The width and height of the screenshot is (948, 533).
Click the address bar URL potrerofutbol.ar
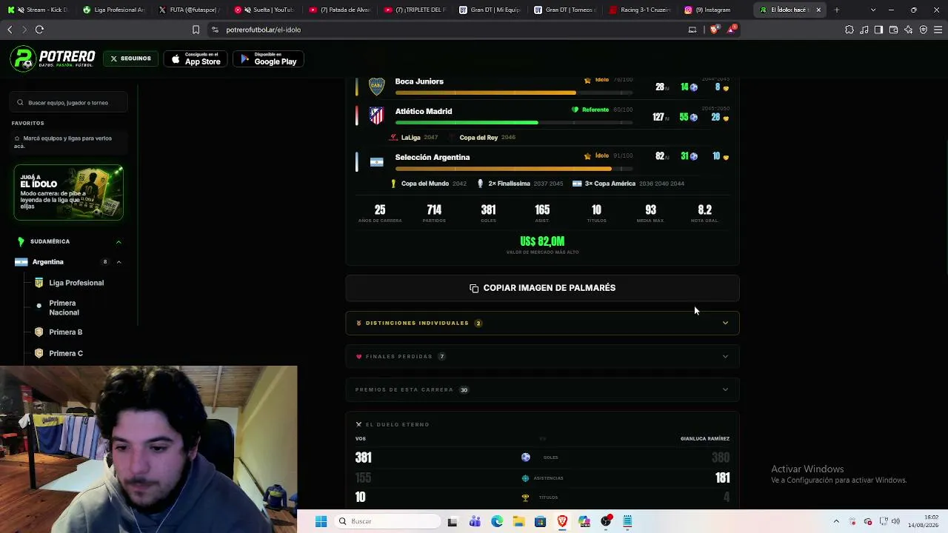(263, 30)
